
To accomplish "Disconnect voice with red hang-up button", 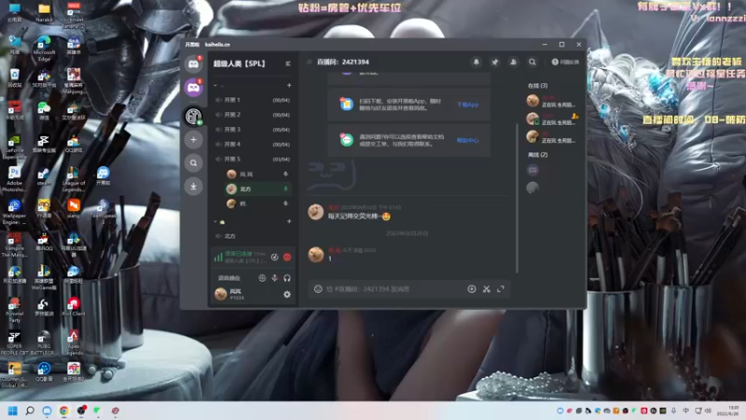I will point(287,258).
